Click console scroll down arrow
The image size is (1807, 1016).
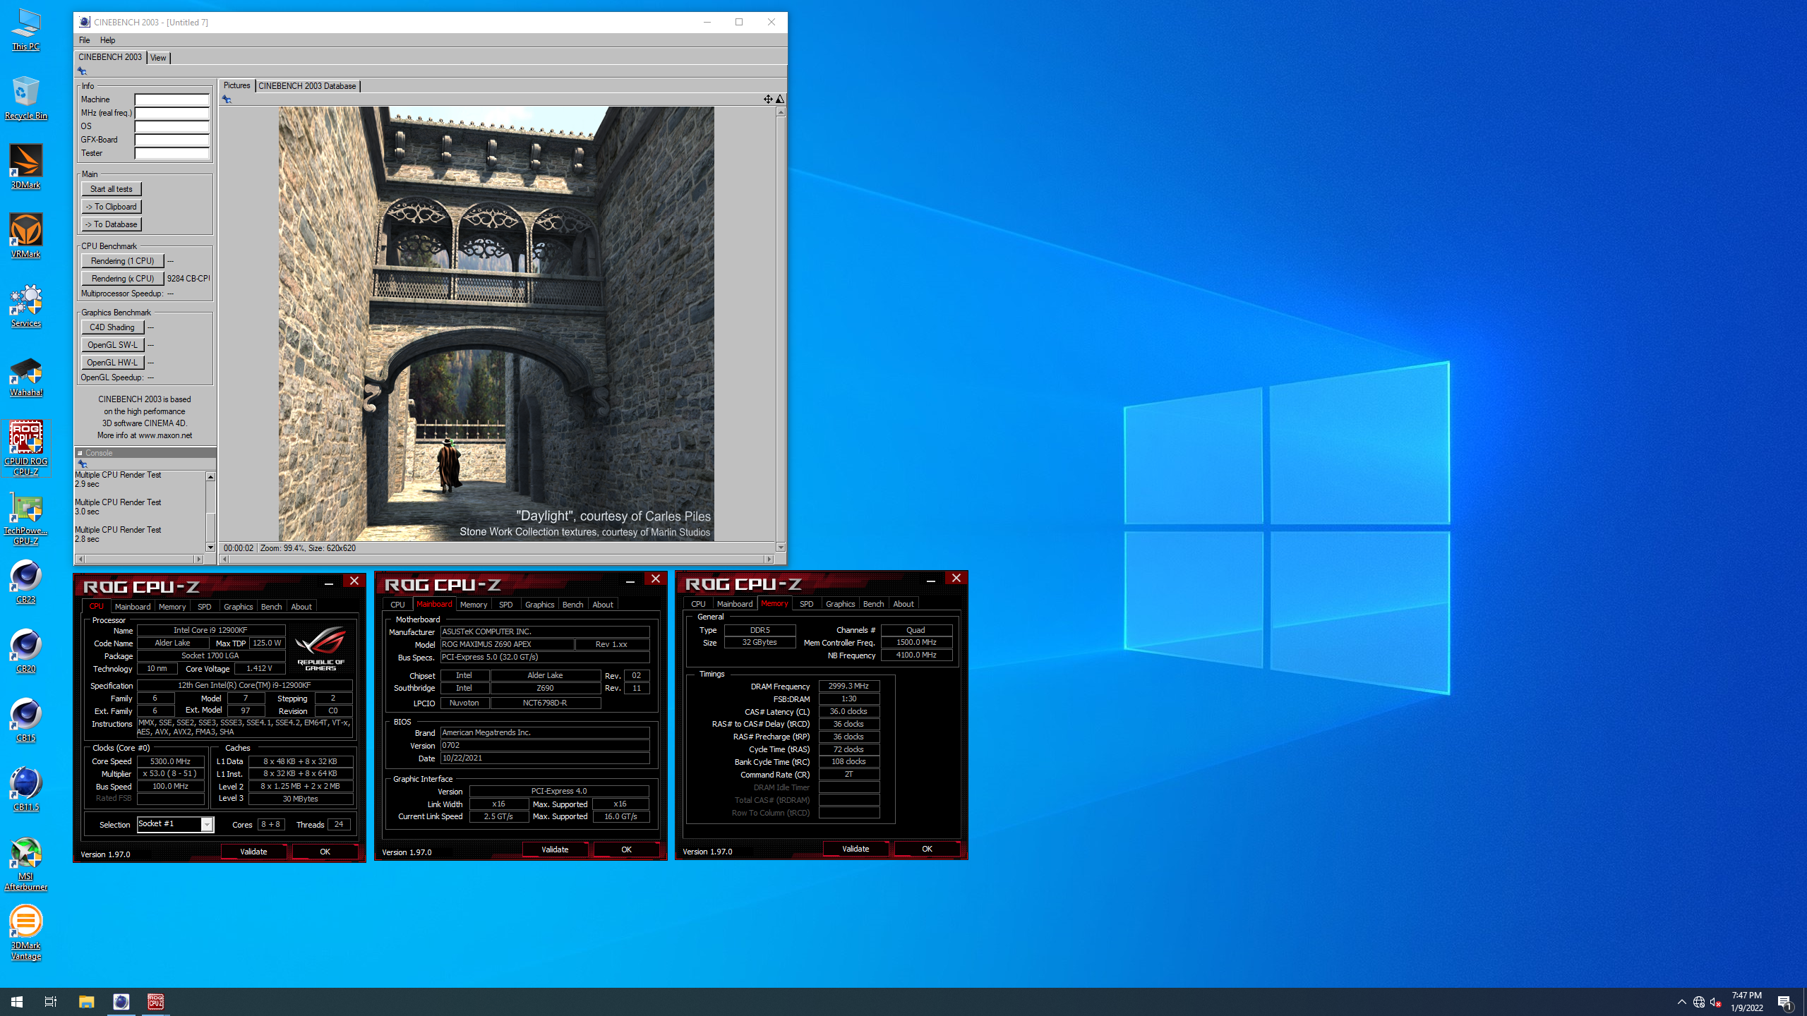[x=210, y=548]
